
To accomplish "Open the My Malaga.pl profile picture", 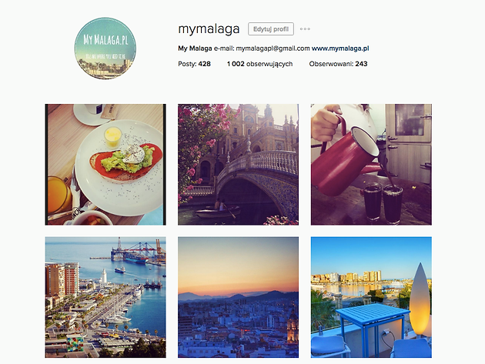I will tap(105, 48).
